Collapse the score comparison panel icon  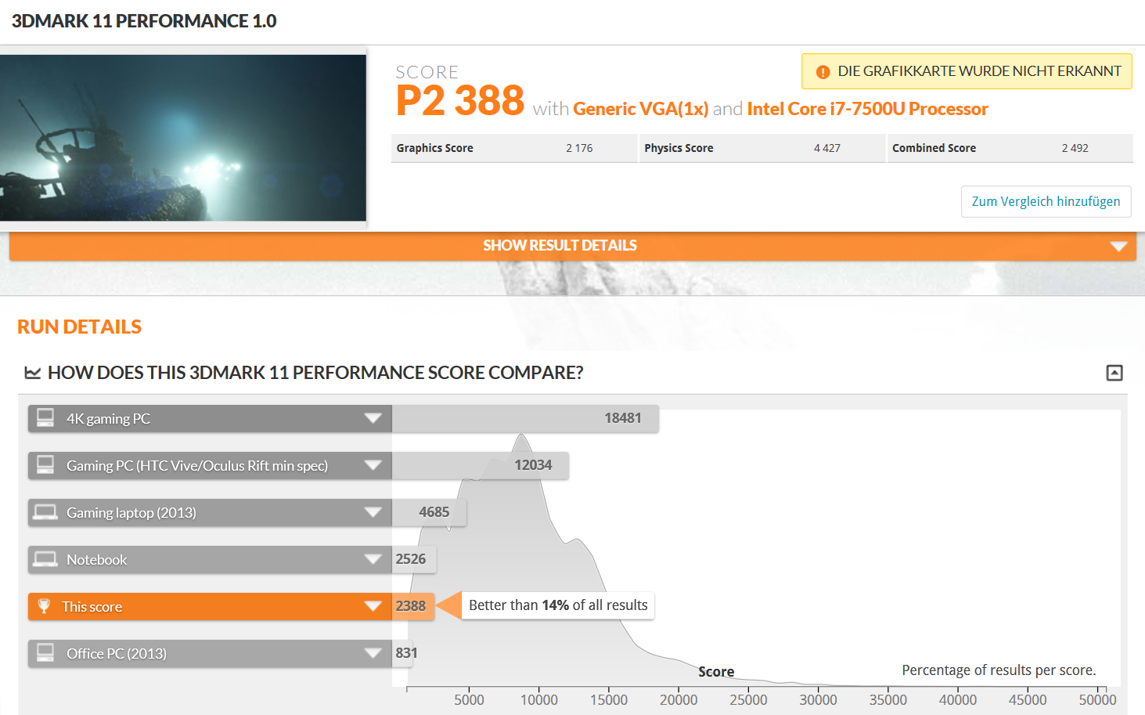[x=1114, y=373]
